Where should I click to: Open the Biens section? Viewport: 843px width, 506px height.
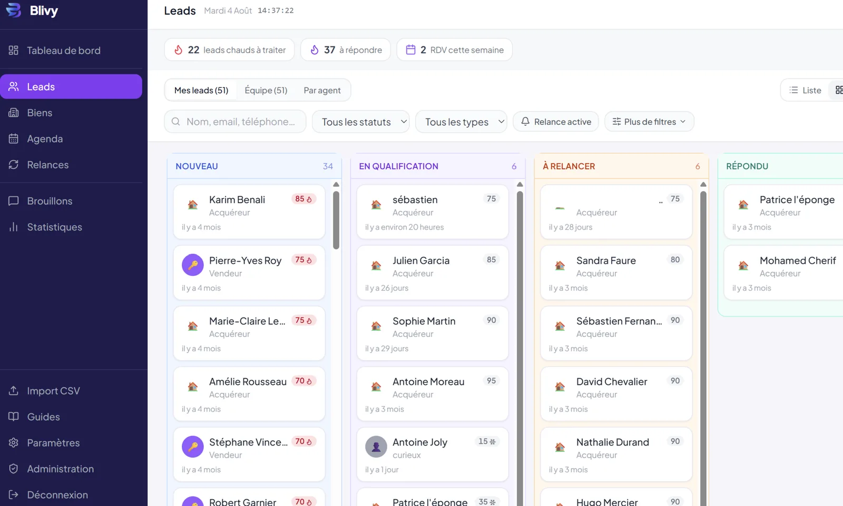(x=71, y=113)
